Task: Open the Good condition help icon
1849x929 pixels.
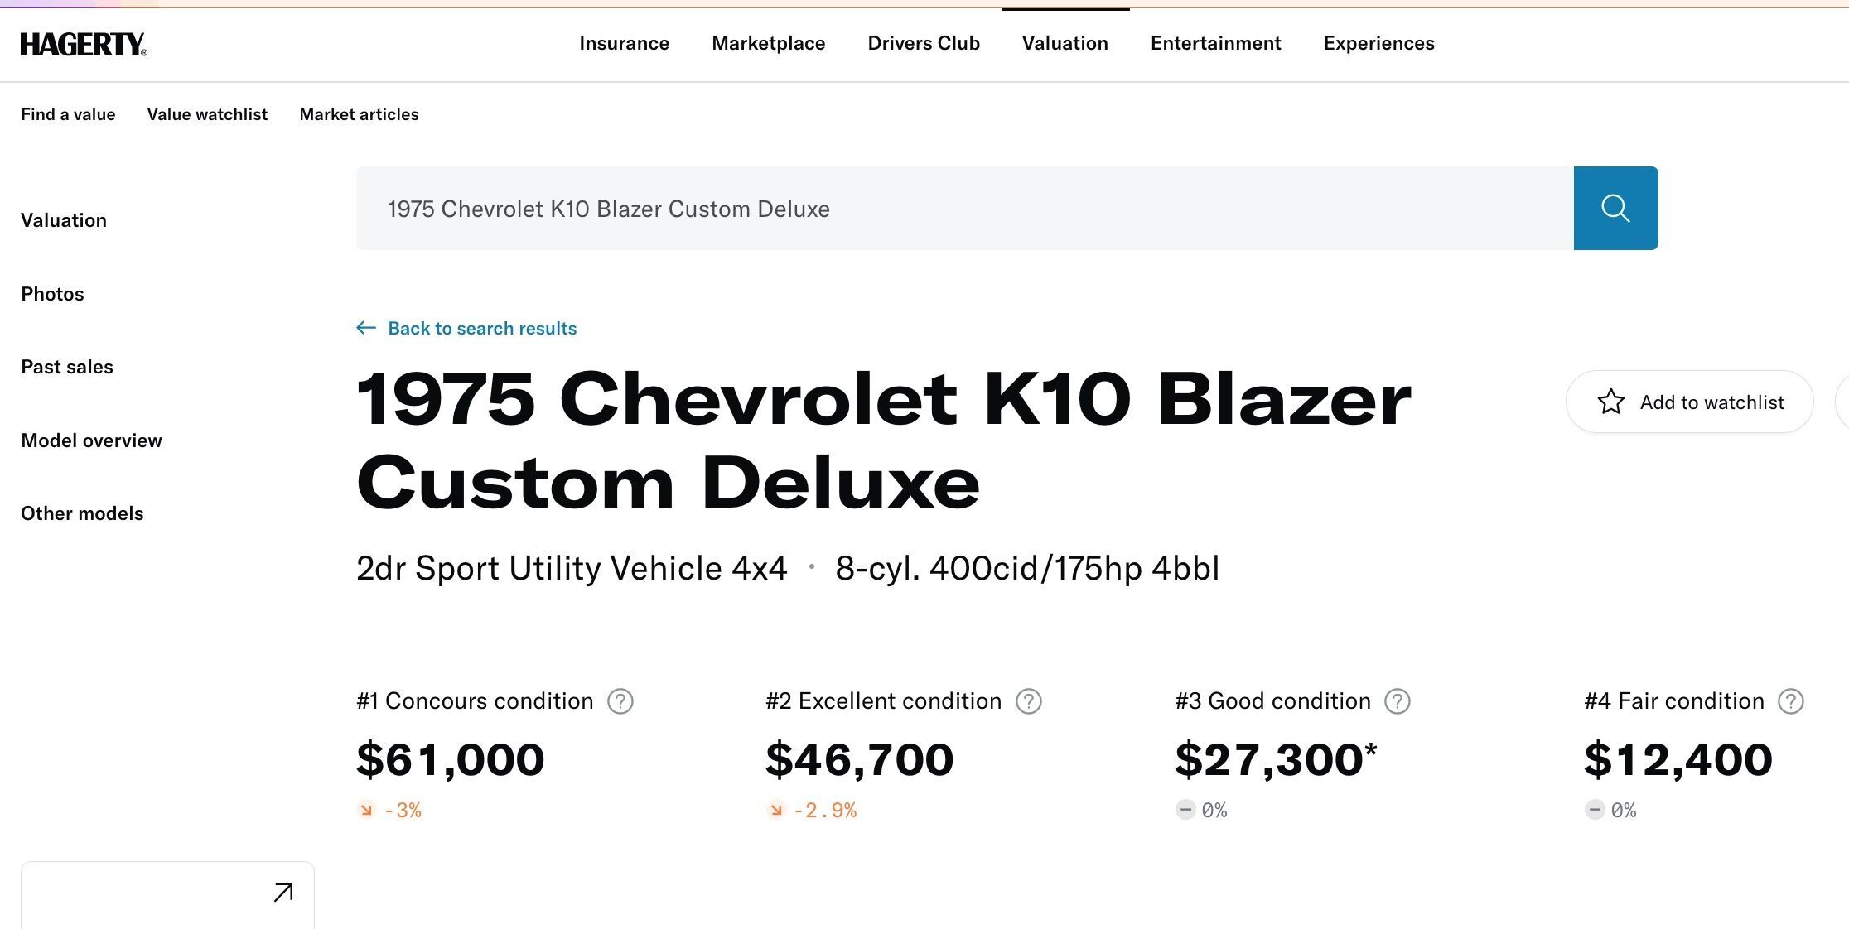Action: 1397,701
